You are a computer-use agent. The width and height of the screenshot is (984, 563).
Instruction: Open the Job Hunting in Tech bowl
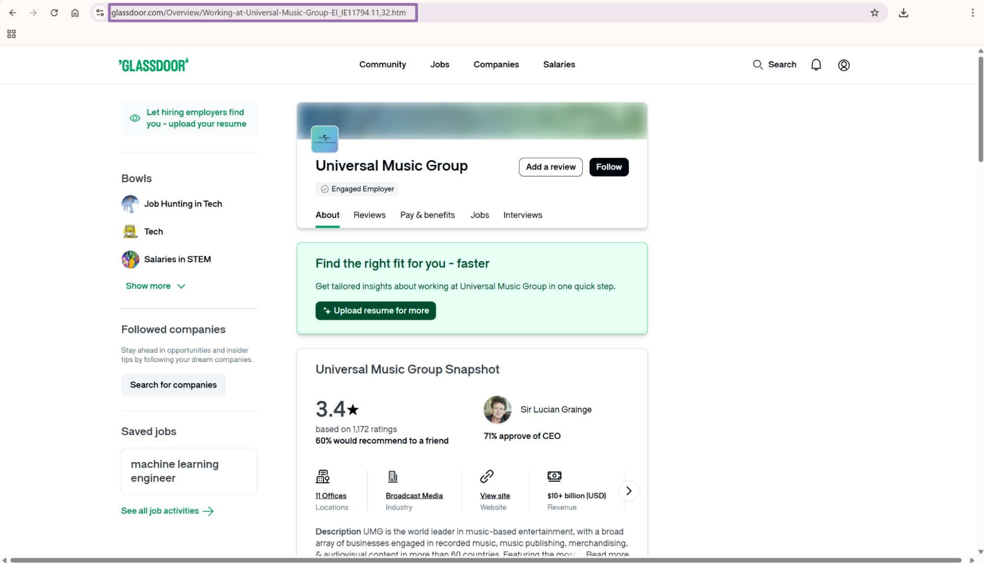click(x=183, y=204)
